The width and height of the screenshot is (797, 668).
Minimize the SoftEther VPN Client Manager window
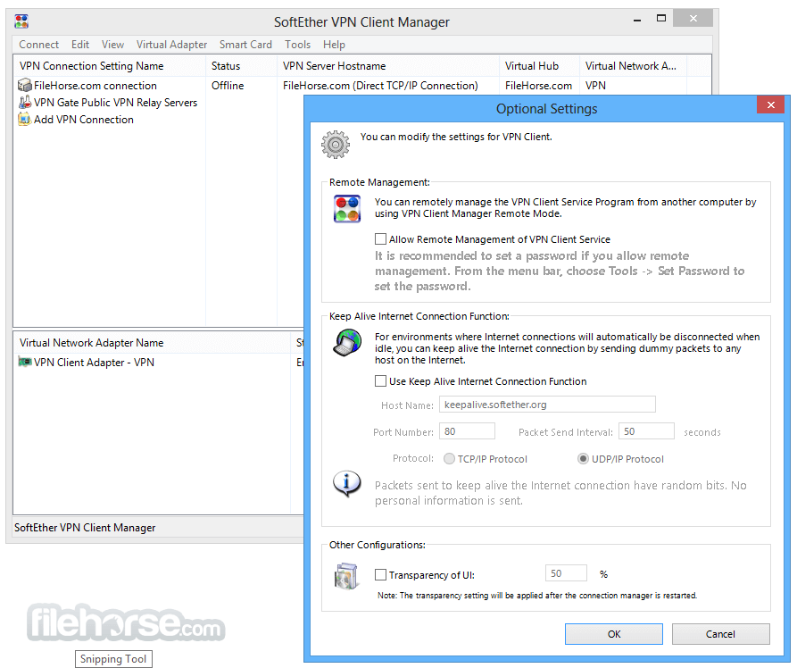637,20
